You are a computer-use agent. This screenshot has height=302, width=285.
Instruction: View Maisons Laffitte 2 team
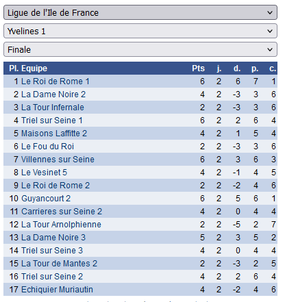(x=54, y=134)
